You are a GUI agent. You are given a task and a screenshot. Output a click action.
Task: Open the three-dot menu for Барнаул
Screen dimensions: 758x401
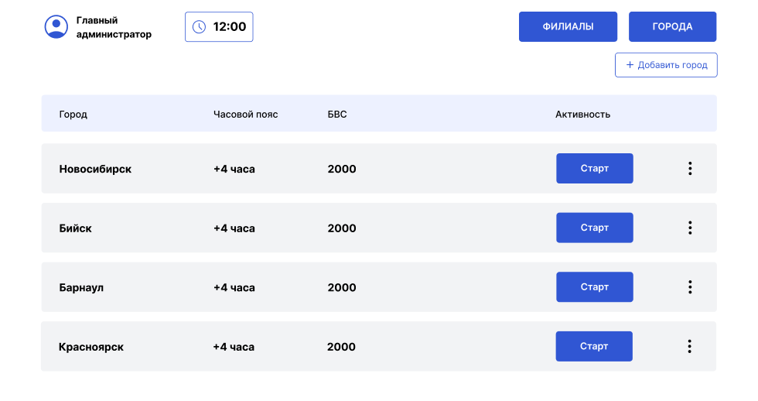pos(689,287)
